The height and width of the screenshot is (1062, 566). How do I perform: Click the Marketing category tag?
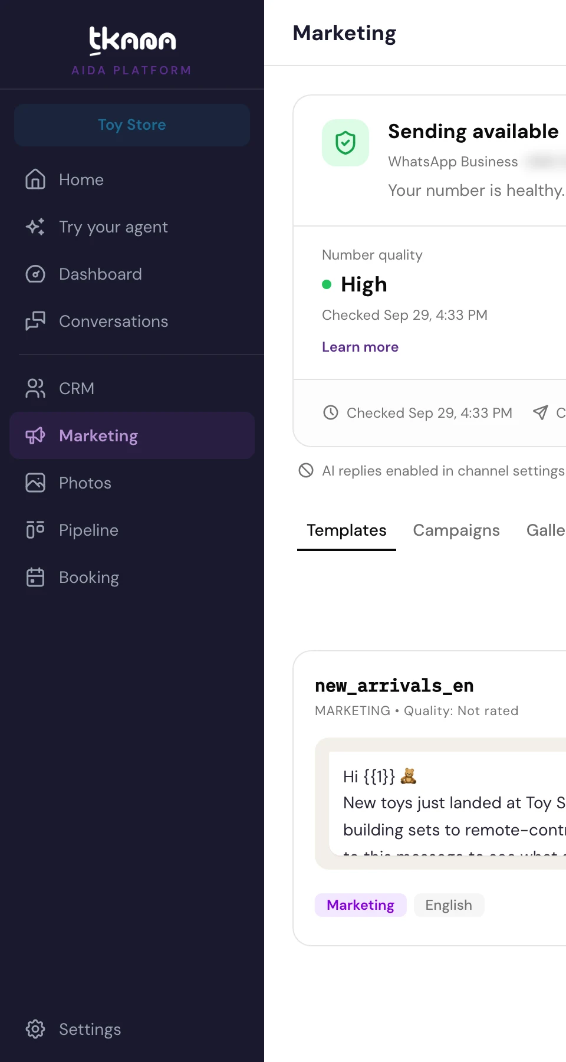pos(361,905)
